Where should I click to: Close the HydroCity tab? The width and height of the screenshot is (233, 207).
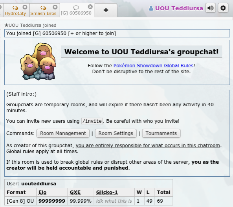coord(25,7)
